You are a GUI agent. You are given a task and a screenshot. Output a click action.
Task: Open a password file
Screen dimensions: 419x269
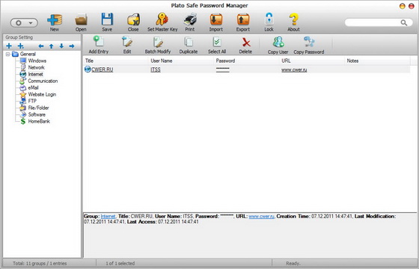coord(81,22)
